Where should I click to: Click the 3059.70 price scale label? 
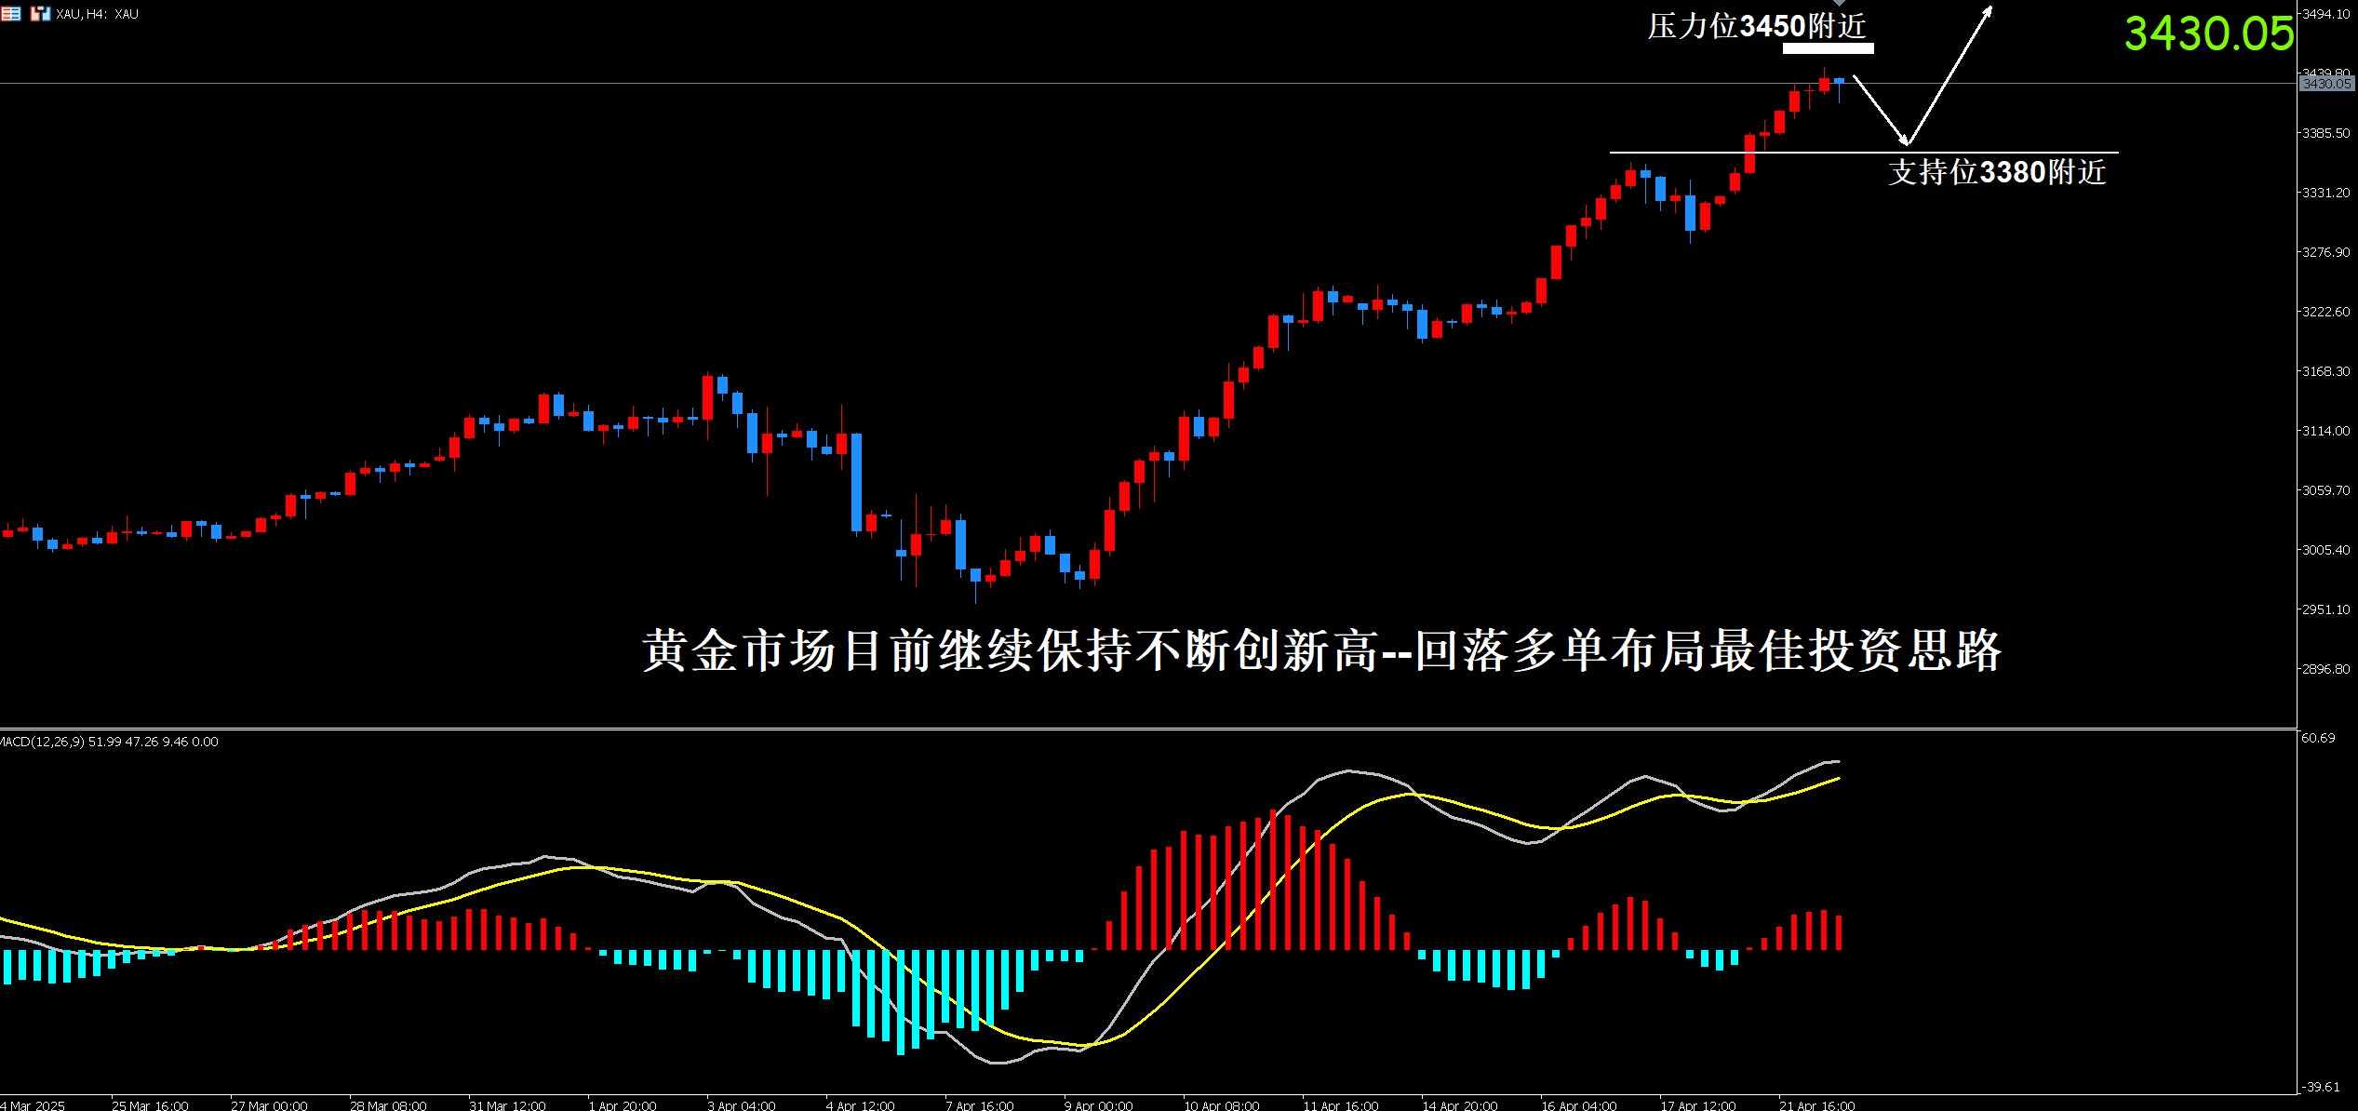[x=2325, y=490]
